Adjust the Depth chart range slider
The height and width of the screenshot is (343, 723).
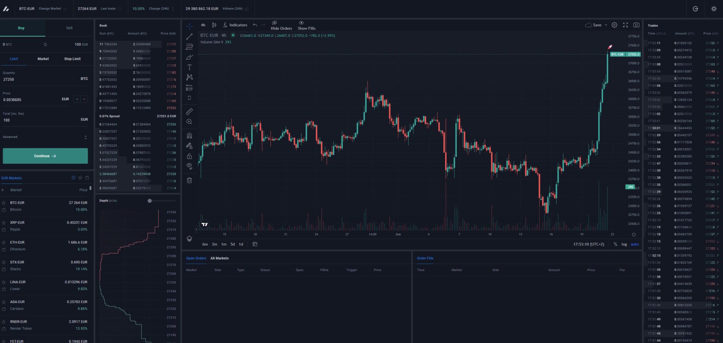tap(149, 201)
